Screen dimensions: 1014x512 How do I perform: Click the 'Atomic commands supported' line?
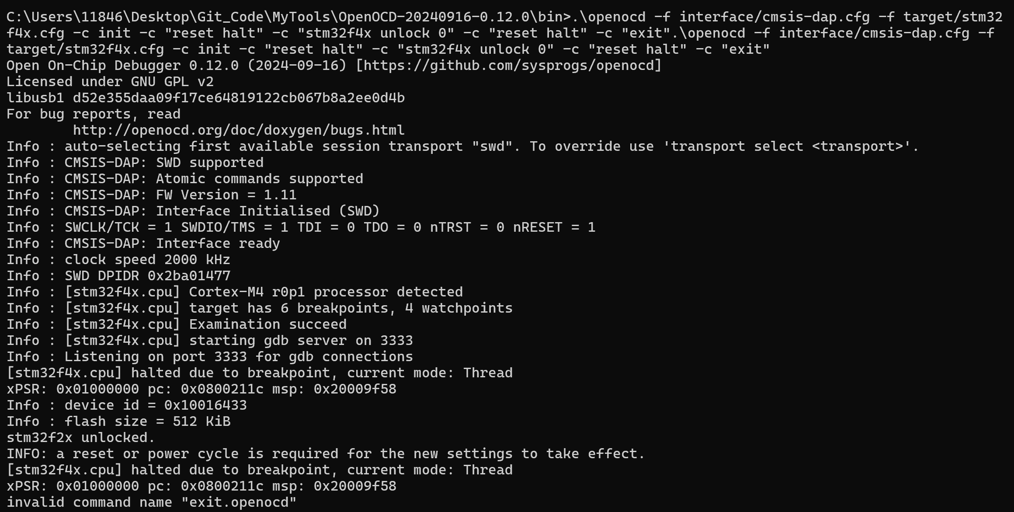(184, 179)
